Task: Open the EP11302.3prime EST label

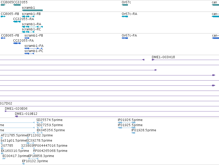Action: point(40,135)
